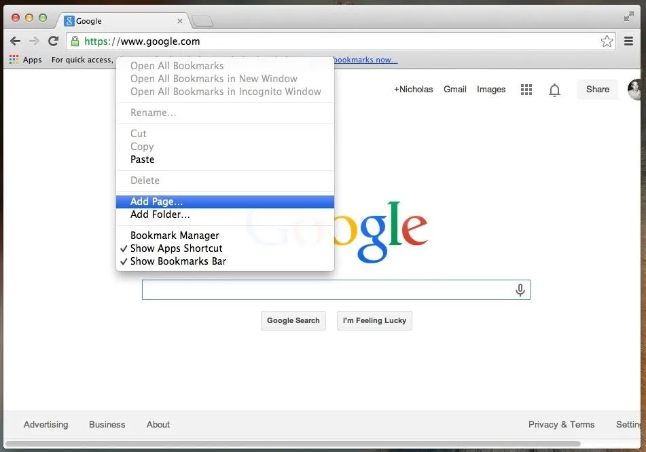Open the Business footer link
646x452 pixels.
point(107,424)
